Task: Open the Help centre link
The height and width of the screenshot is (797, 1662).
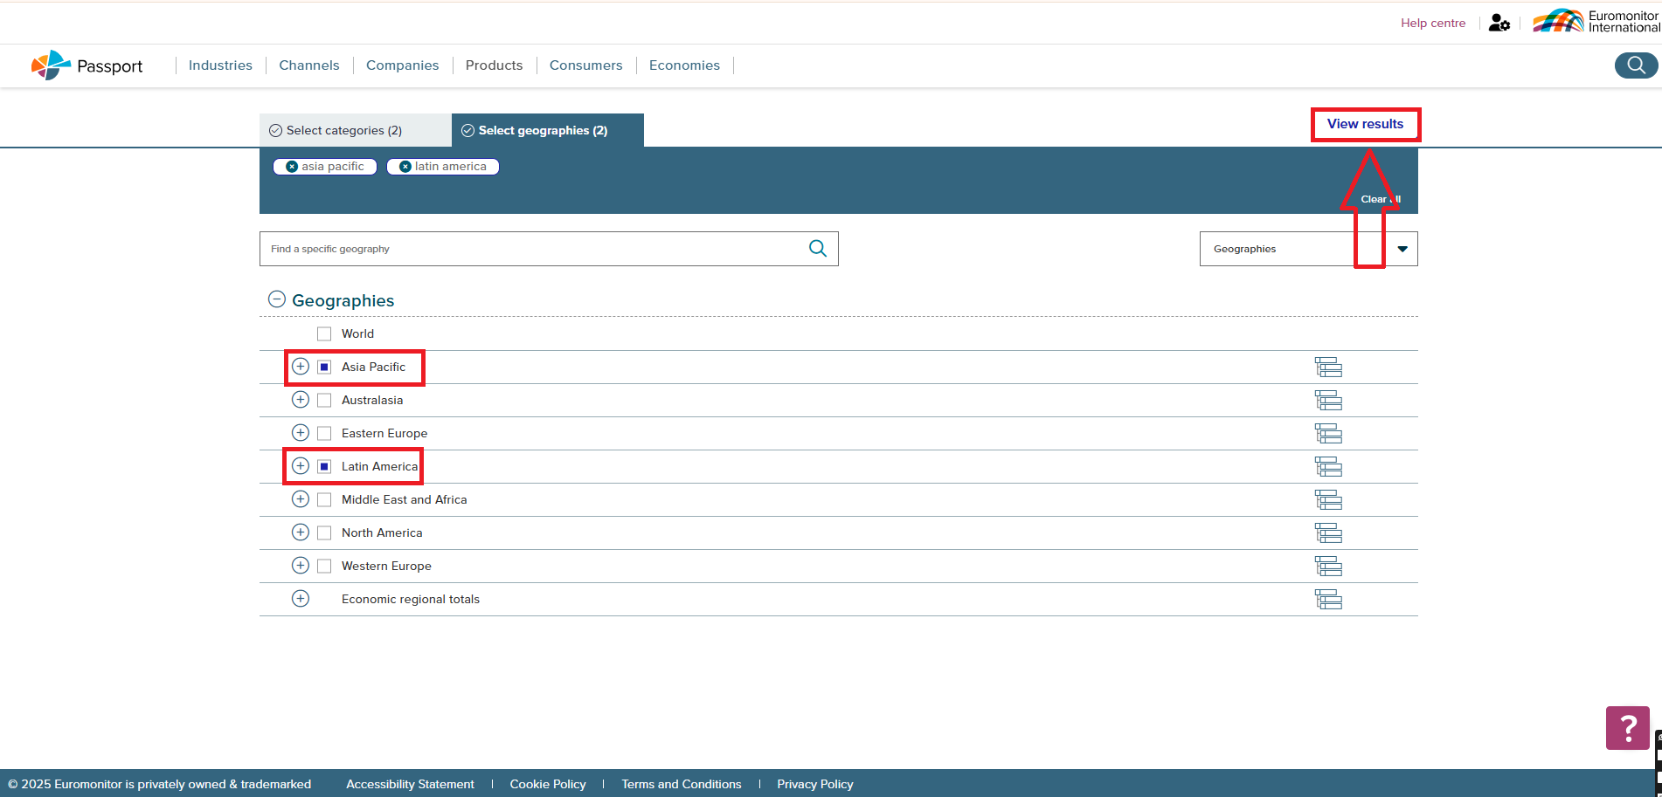Action: (1432, 24)
